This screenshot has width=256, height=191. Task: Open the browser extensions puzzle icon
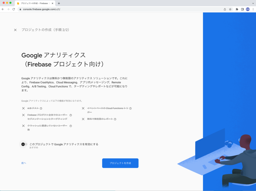(236, 9)
